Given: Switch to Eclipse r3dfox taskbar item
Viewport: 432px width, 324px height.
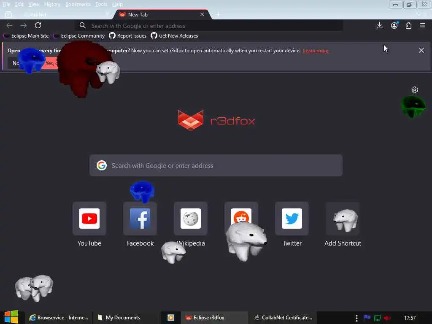Looking at the screenshot, I should coord(214,318).
